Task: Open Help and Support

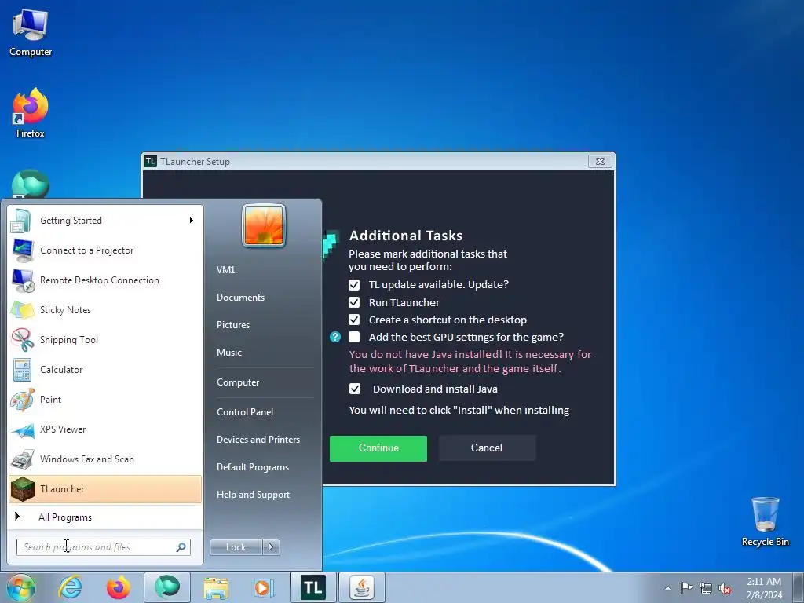Action: (254, 495)
